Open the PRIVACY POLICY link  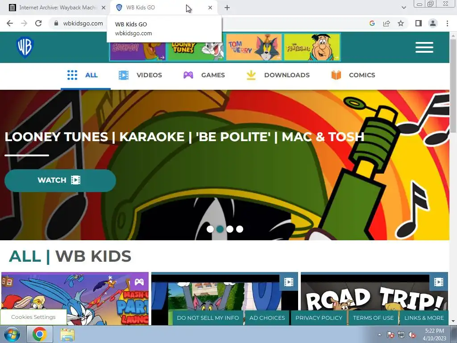coord(319,318)
